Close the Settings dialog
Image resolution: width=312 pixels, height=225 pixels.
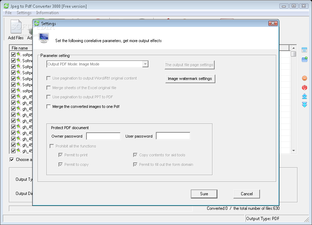(x=273, y=23)
